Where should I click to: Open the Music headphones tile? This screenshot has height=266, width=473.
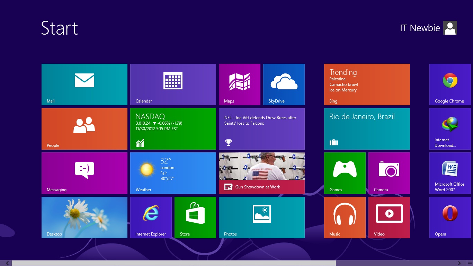coord(345,218)
